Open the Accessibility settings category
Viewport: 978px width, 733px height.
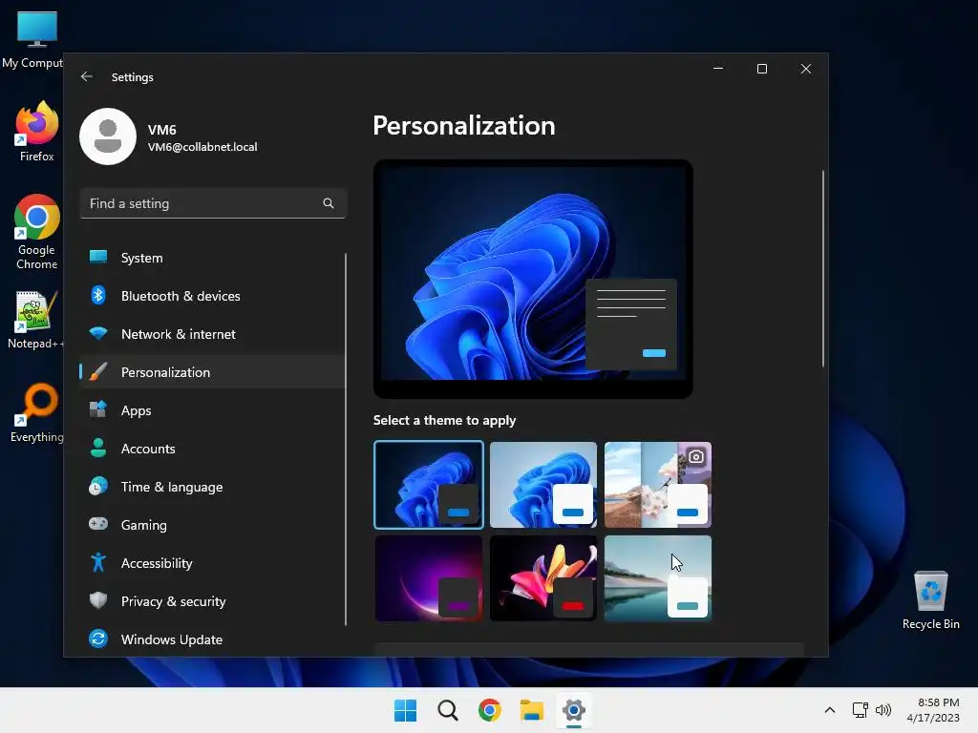(x=212, y=563)
